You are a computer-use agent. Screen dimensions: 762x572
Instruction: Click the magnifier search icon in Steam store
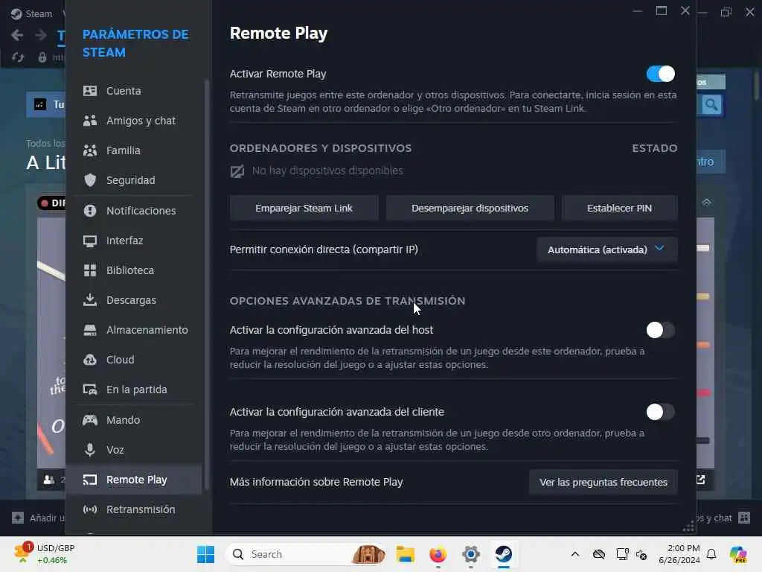pos(711,104)
